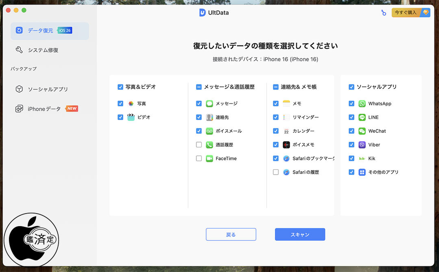Screen dimensions: 439x272
Task: Click the ソーシャルアプリ cube icon in sidebar
Action: (19, 89)
